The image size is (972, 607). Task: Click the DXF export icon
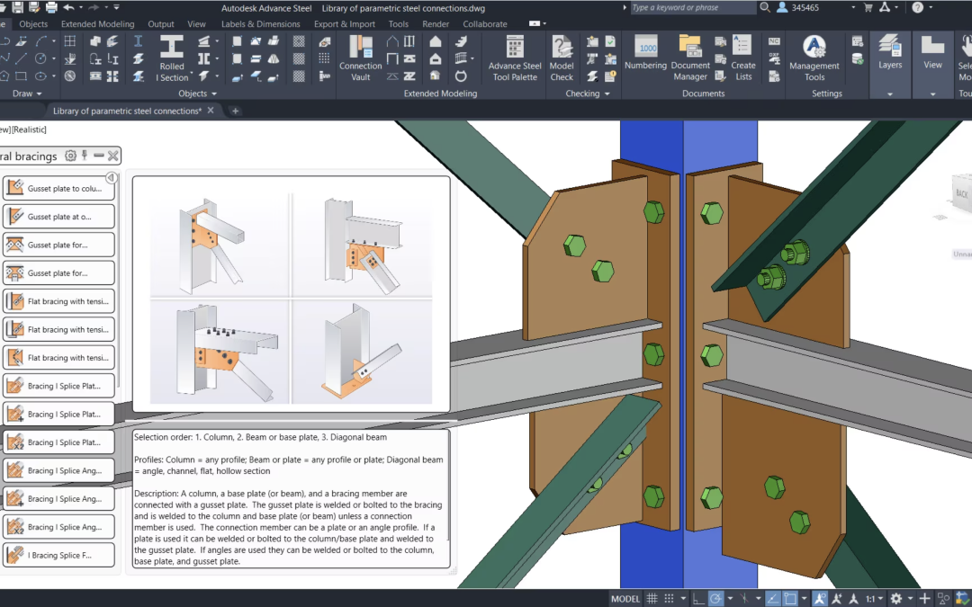point(774,58)
